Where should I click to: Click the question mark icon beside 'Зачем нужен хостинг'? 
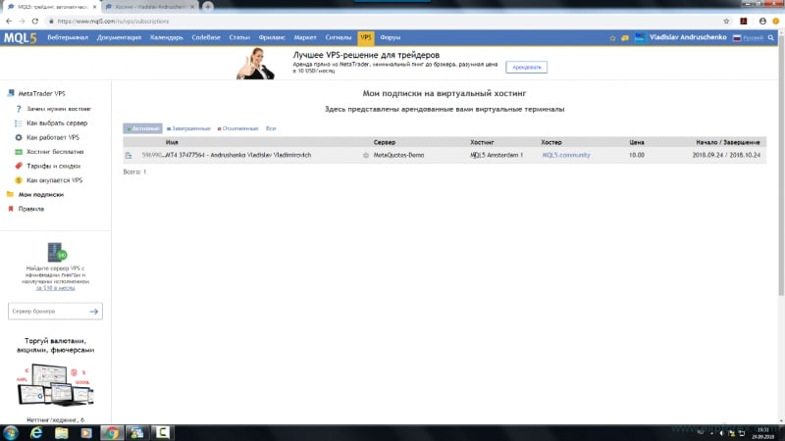click(x=19, y=109)
